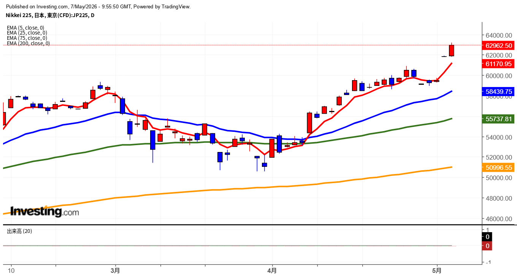Click the 60000.00 price axis label
Viewport: 517px width, 277px height.
point(498,76)
